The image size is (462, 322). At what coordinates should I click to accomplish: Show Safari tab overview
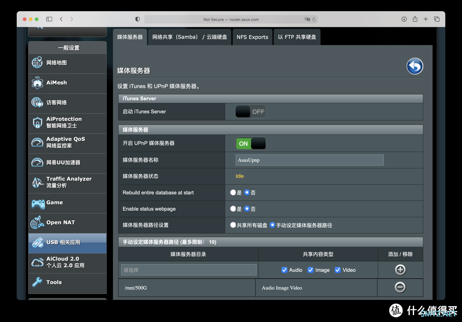(x=437, y=19)
